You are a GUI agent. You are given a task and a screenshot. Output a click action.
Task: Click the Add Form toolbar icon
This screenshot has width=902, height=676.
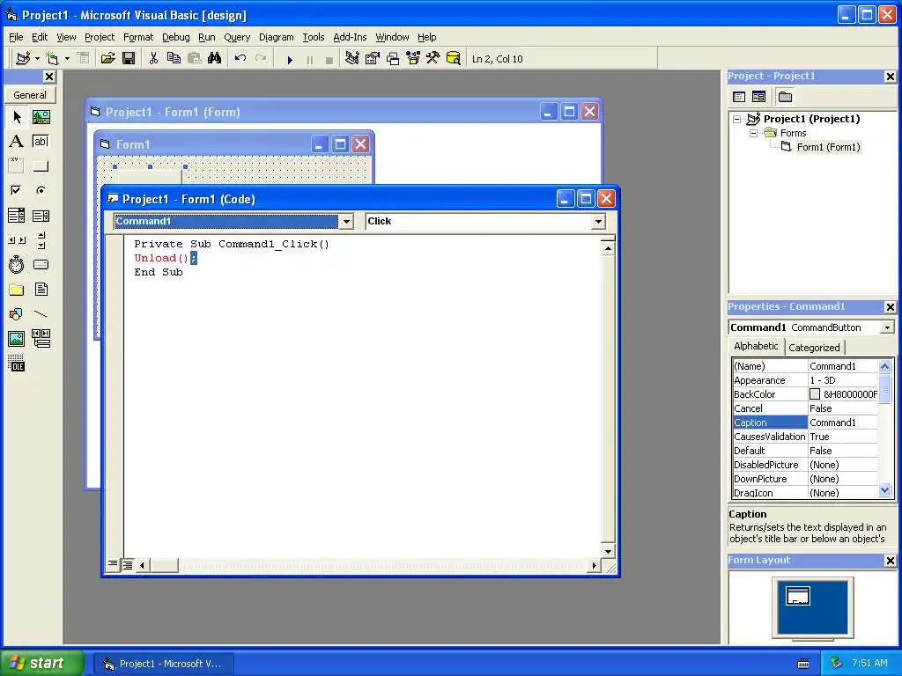click(x=52, y=59)
